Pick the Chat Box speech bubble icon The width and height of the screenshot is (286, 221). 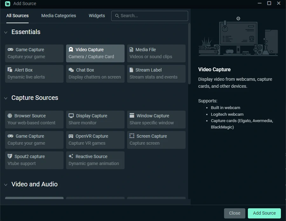71,70
